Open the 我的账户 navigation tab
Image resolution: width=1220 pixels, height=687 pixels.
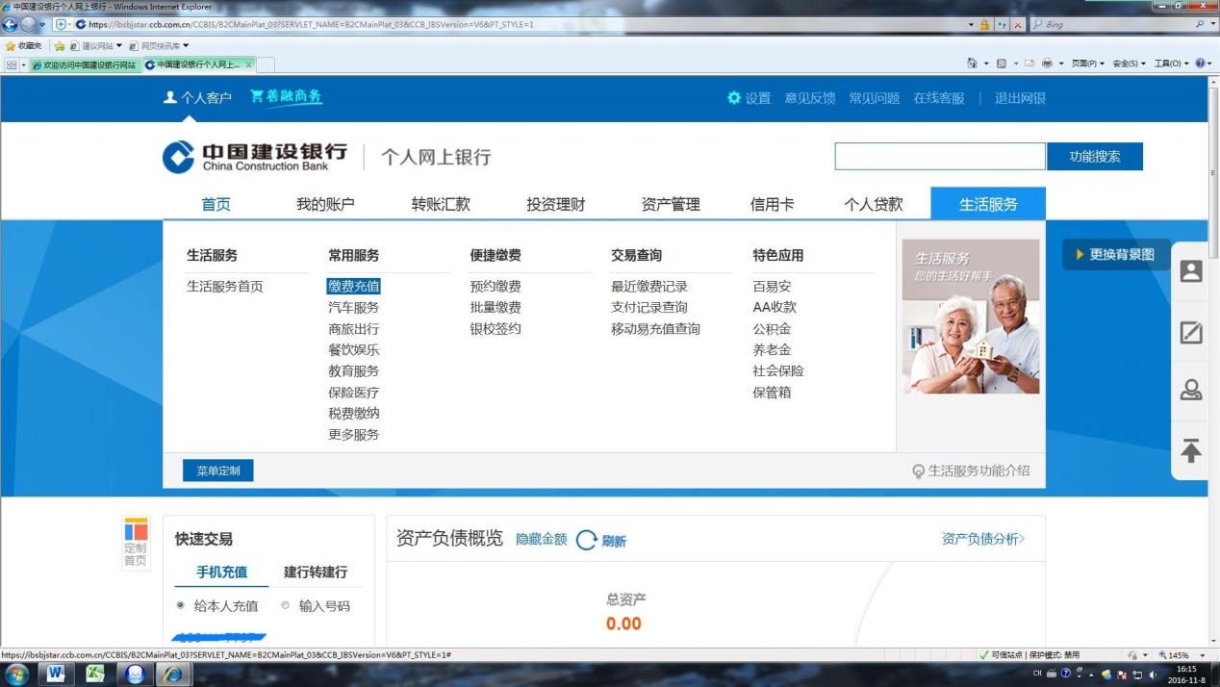325,204
